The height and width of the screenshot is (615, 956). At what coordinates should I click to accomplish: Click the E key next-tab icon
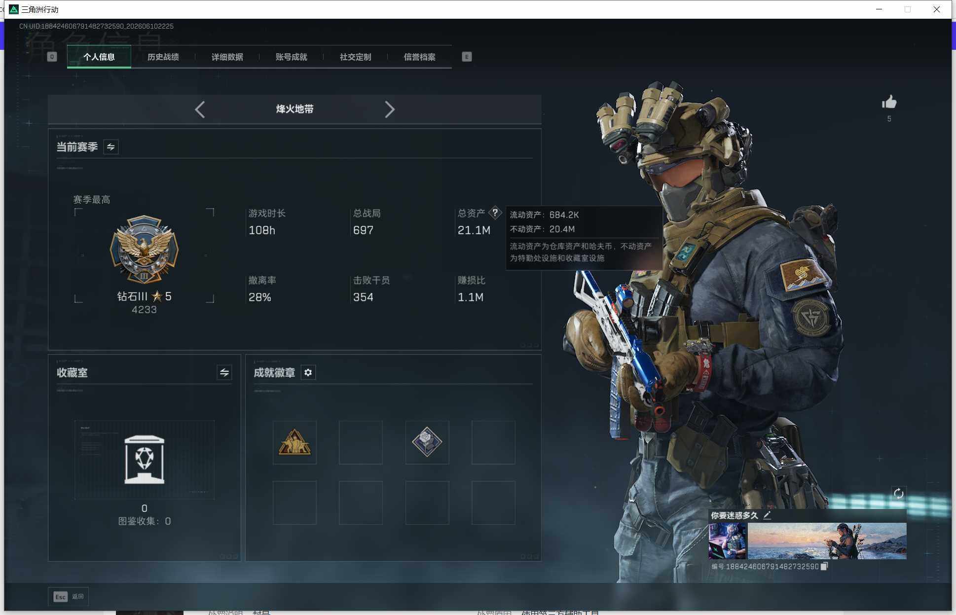tap(467, 57)
